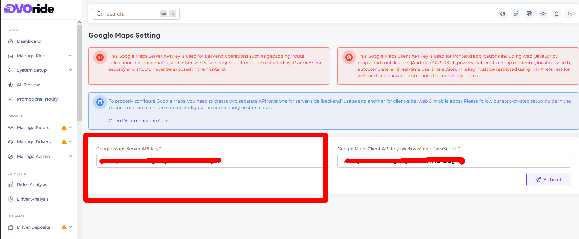Click the Driver Deposits wallet icon
Image resolution: width=579 pixels, height=239 pixels.
11,227
